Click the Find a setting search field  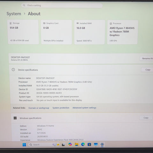(62, 5)
